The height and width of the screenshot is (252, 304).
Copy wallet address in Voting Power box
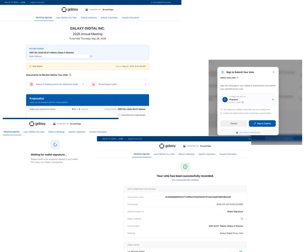point(91,56)
